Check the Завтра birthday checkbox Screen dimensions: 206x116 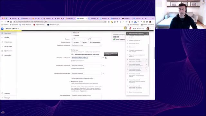pyautogui.click(x=81, y=42)
